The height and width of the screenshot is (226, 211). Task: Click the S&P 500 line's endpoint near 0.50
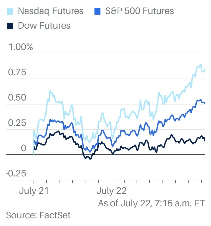(204, 103)
